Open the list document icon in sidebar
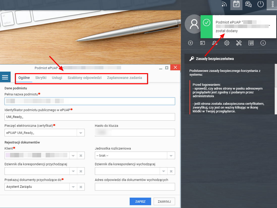This screenshot has height=208, width=277. [251, 43]
